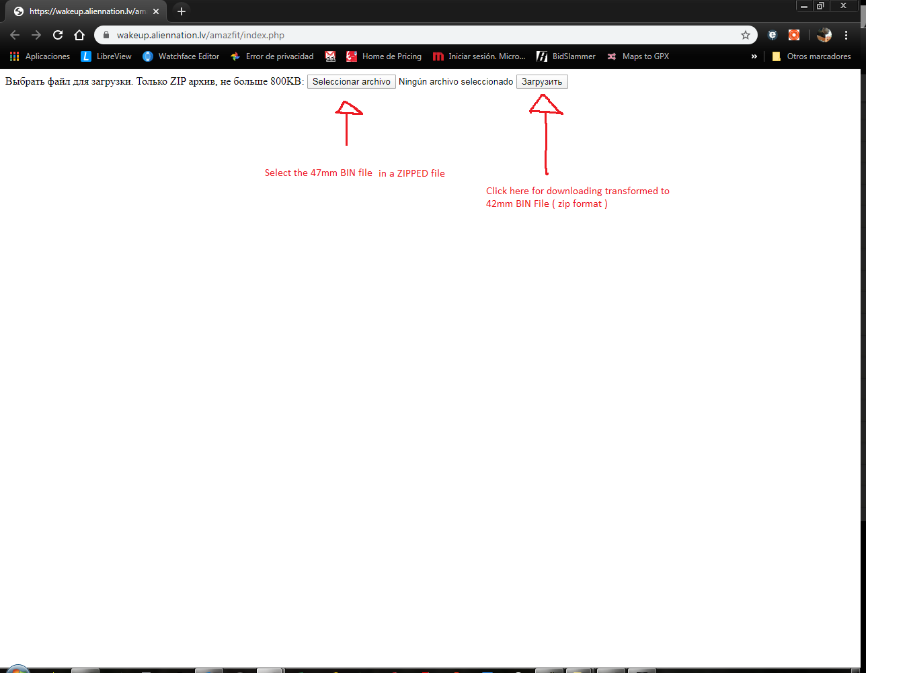909x673 pixels.
Task: Click the padlock site security icon
Action: [106, 35]
